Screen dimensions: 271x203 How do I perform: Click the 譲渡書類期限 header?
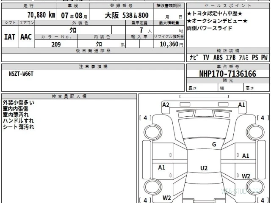click(x=169, y=5)
